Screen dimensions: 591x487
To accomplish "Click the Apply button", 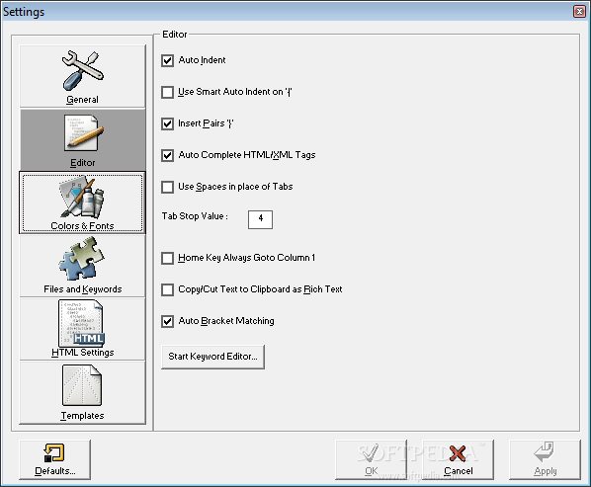I will 545,459.
